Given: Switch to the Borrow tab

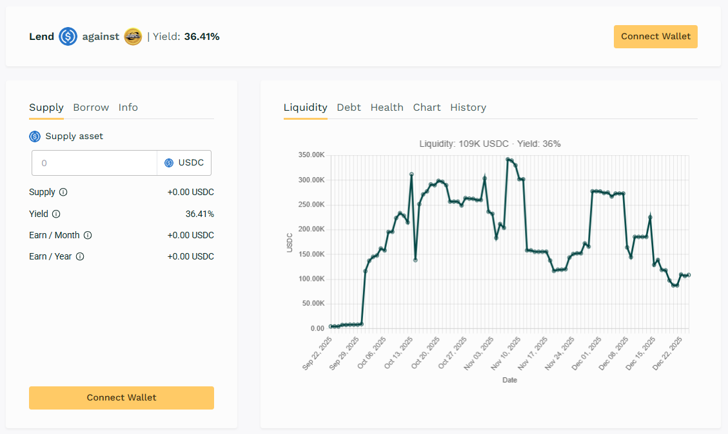Looking at the screenshot, I should (91, 108).
